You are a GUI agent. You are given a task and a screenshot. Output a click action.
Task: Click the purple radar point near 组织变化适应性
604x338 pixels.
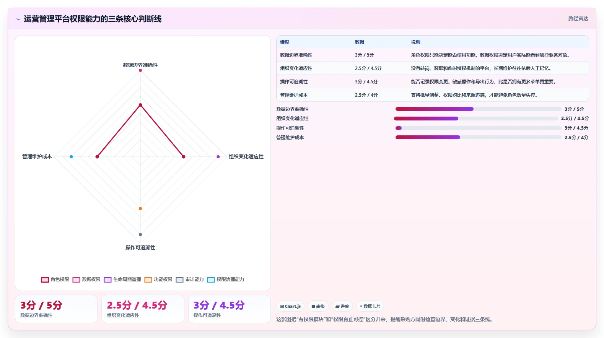(x=218, y=157)
